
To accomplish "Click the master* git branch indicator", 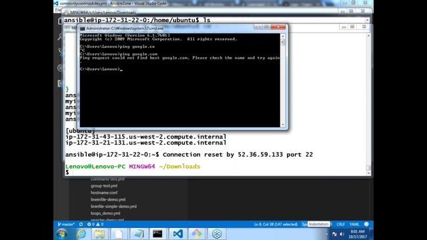I will tap(66, 224).
